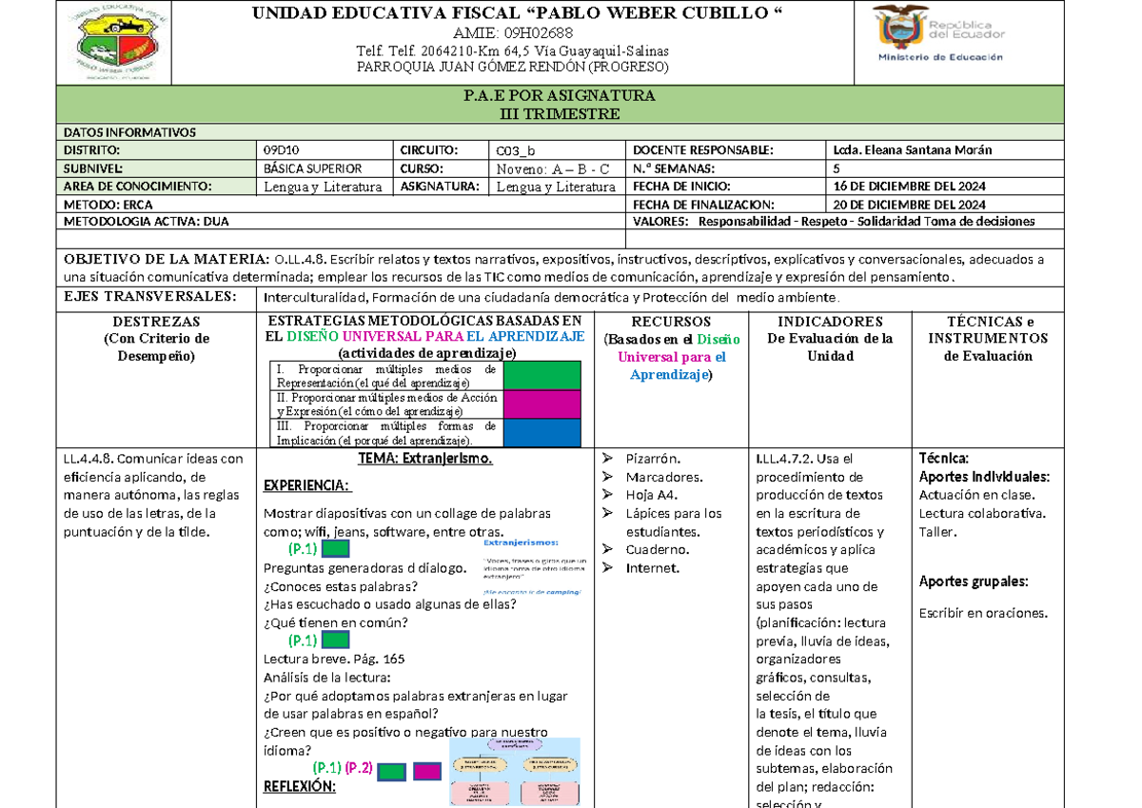Click the VALORES: Responsabilidad - Respeto - Solidaridad cell

pyautogui.click(x=846, y=222)
